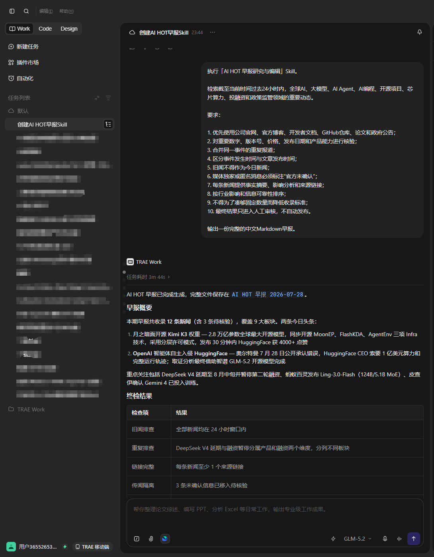
Task: Switch to the Work tab
Action: click(20, 29)
